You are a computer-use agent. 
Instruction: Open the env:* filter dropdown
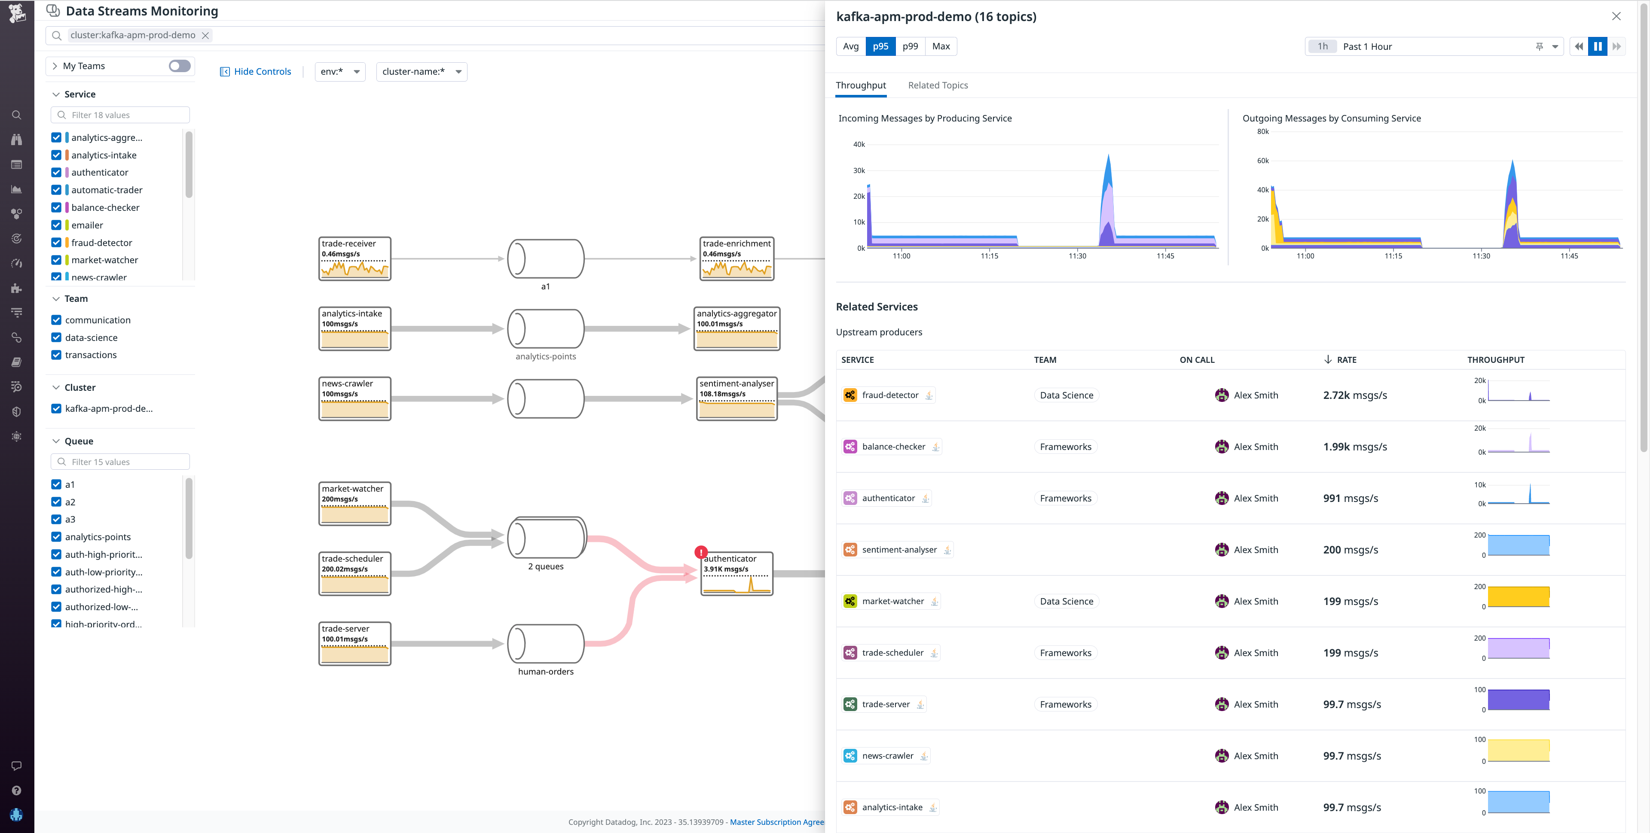pos(339,72)
